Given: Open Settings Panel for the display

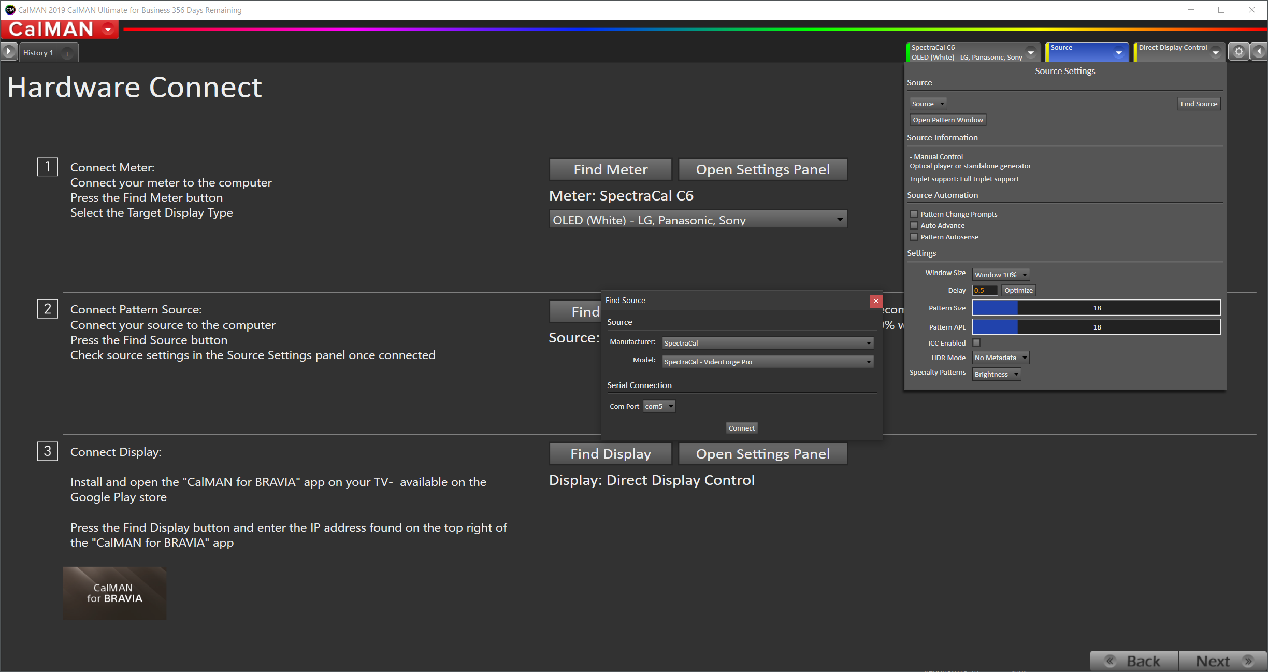Looking at the screenshot, I should (x=762, y=454).
